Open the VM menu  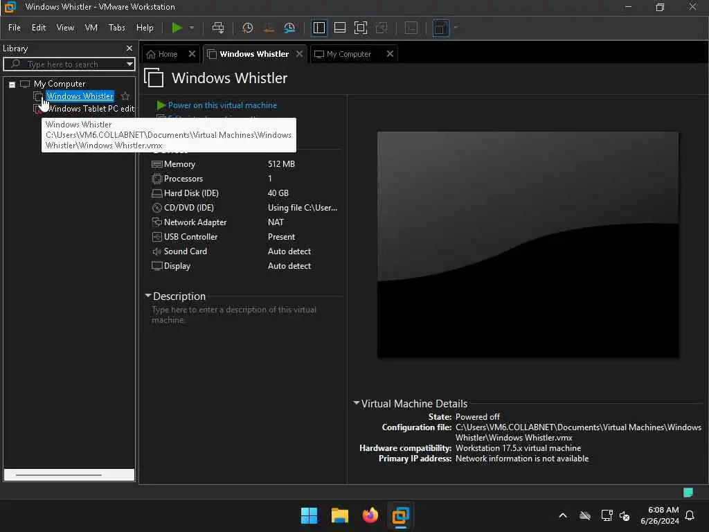tap(91, 28)
